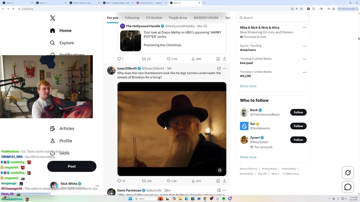Show more accounts in Who to follow

click(x=248, y=157)
